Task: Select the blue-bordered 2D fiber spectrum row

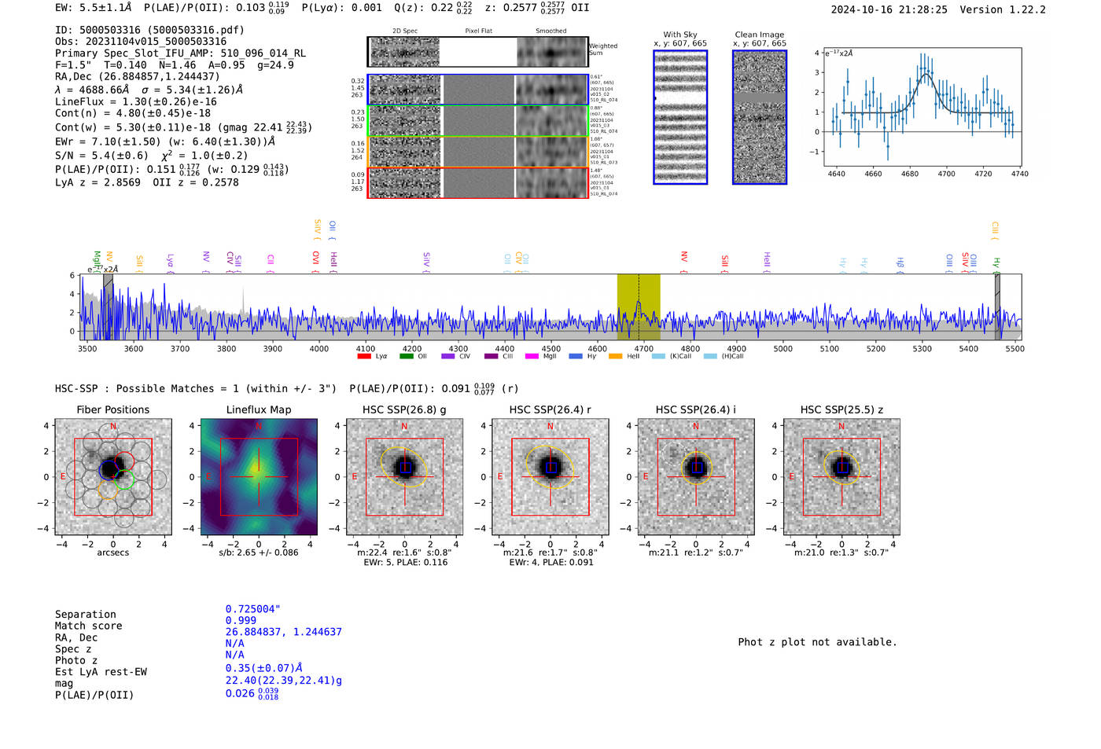Action: click(x=477, y=90)
